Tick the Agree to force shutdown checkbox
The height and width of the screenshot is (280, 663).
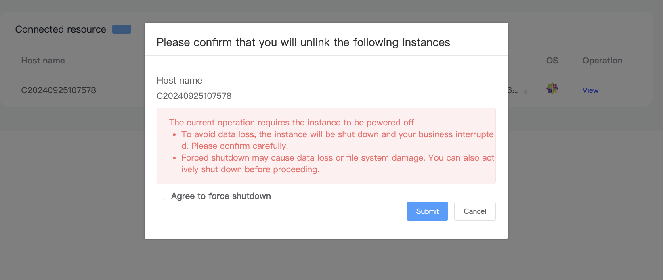[x=161, y=196]
